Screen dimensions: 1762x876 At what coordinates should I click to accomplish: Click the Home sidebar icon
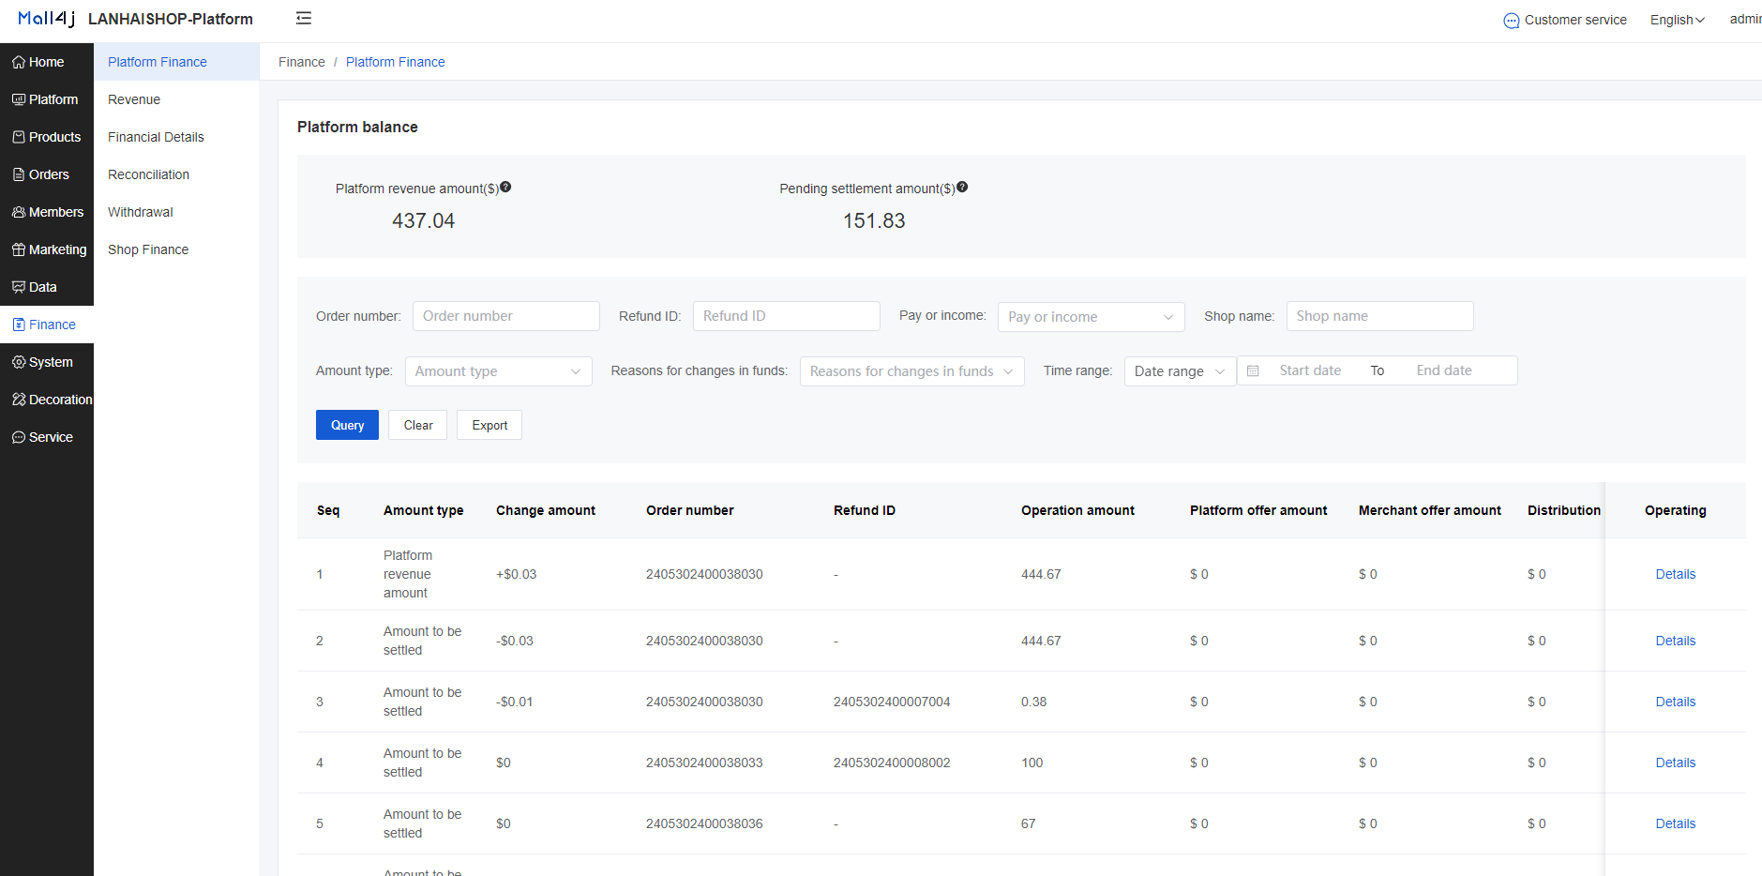(19, 62)
